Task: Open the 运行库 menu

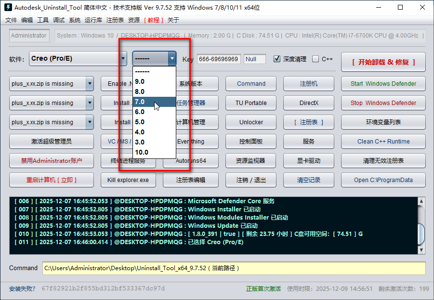Action: coord(93,20)
